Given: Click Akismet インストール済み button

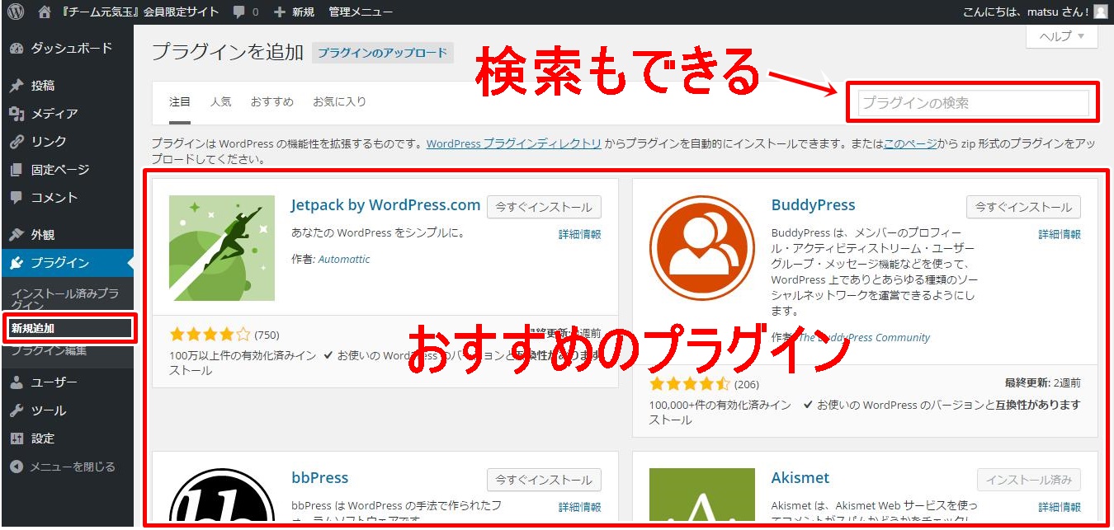Looking at the screenshot, I should coord(1029,480).
